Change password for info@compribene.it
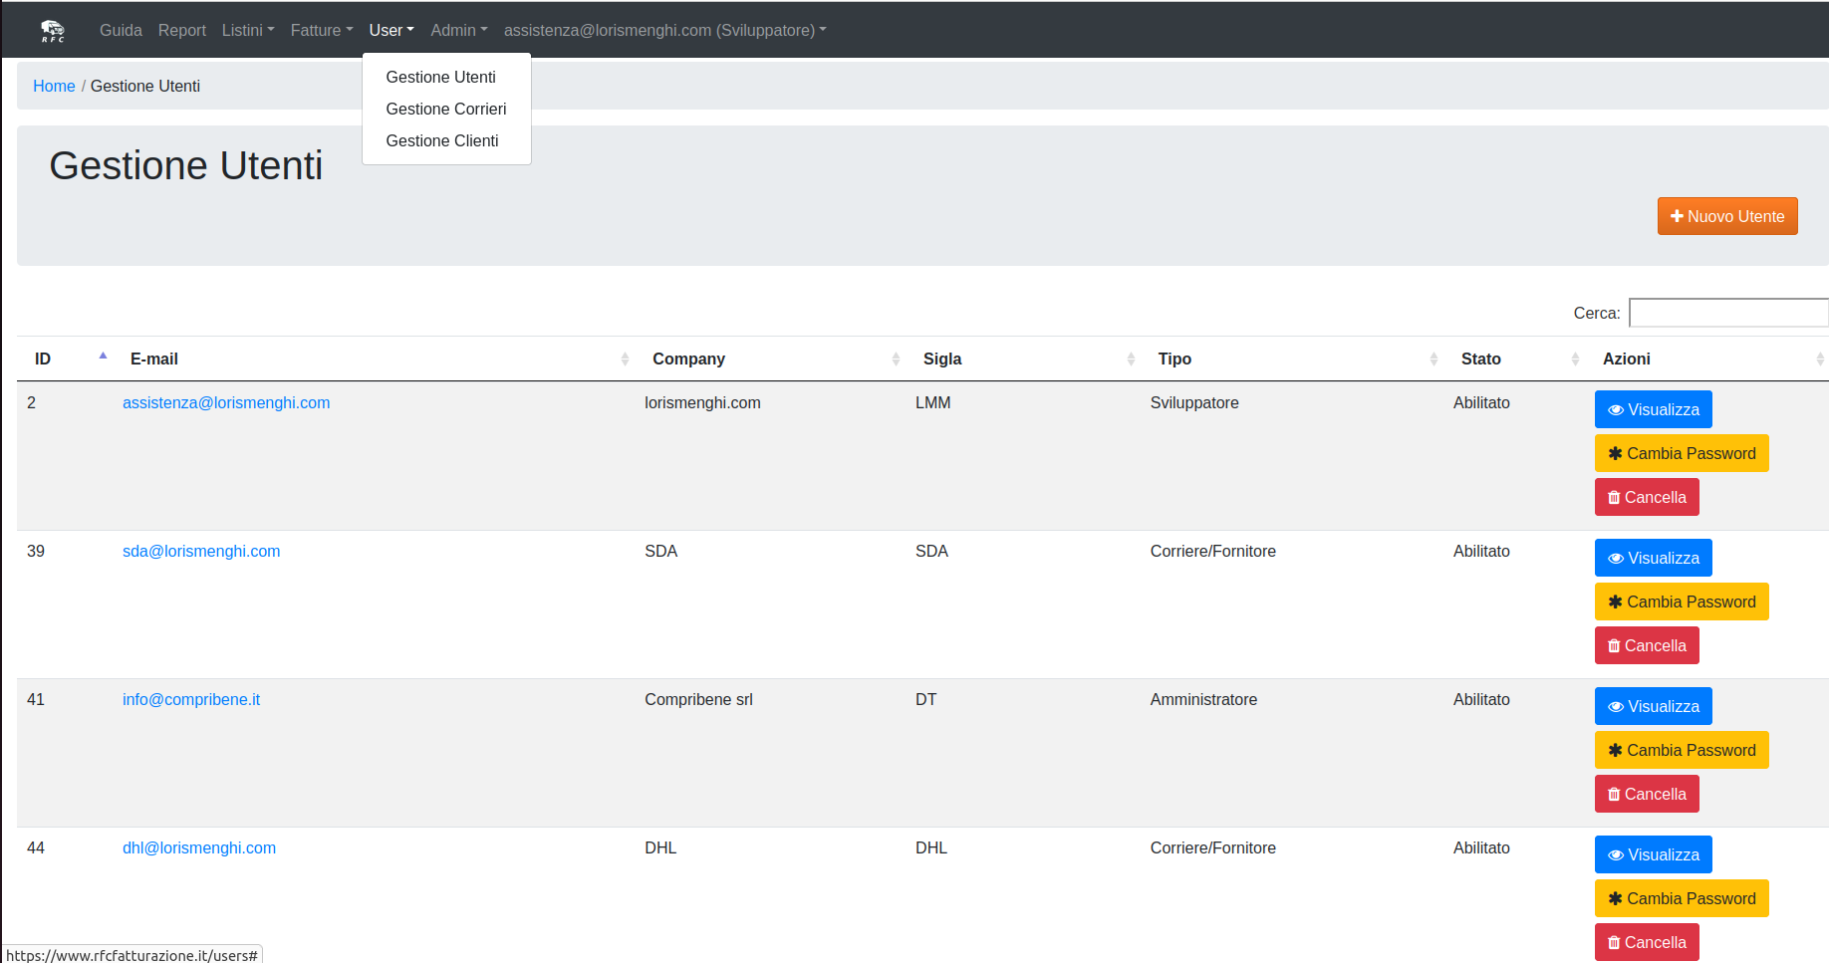The width and height of the screenshot is (1829, 963). 1681,750
